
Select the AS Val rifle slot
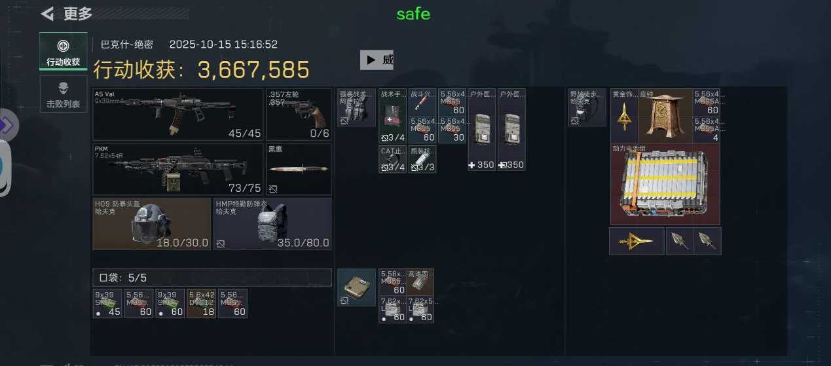178,115
